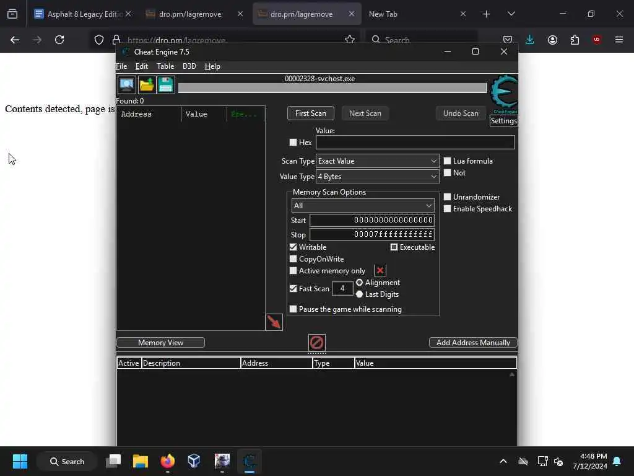Switch to Asphalt 8 Legacy Edition tab
This screenshot has width=634, height=476.
(82, 14)
